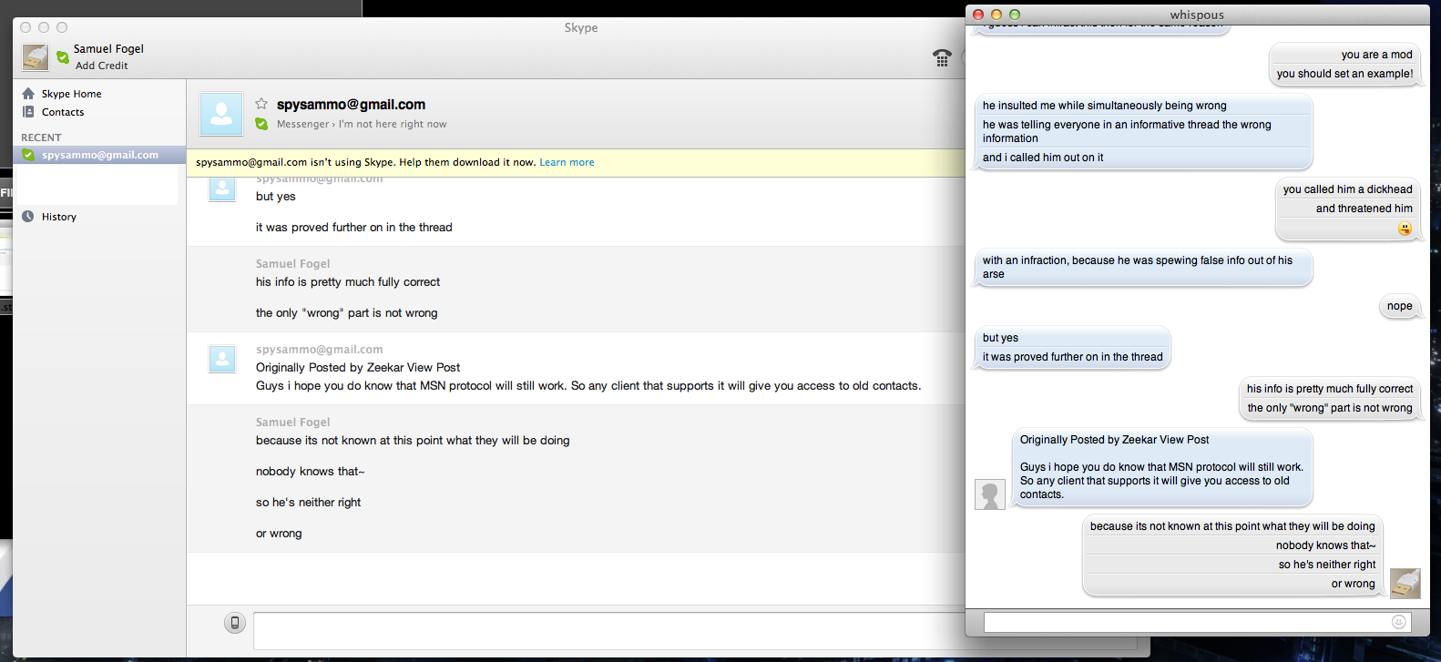
Task: Open History in the Skype sidebar
Action: pyautogui.click(x=59, y=217)
